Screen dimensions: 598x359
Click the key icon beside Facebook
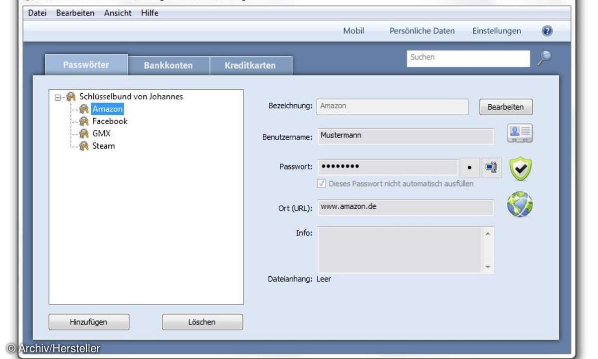84,122
